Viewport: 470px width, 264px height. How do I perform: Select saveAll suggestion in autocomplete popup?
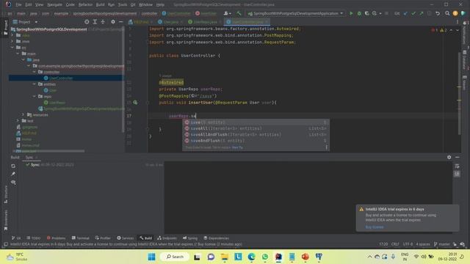pyautogui.click(x=256, y=128)
